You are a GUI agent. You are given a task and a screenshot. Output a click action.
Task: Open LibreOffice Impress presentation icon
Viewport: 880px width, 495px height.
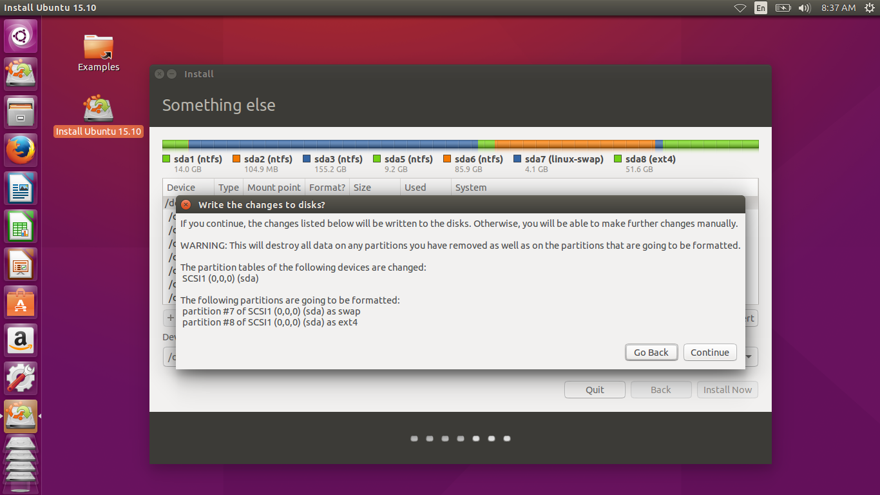(21, 265)
